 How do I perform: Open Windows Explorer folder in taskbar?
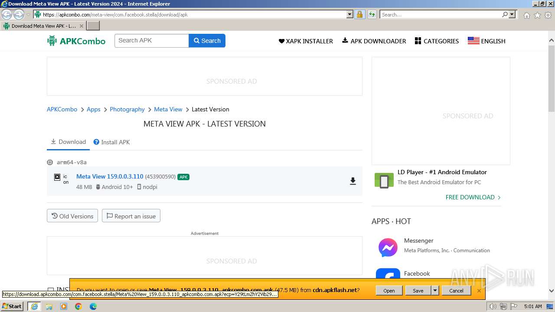[x=49, y=306]
